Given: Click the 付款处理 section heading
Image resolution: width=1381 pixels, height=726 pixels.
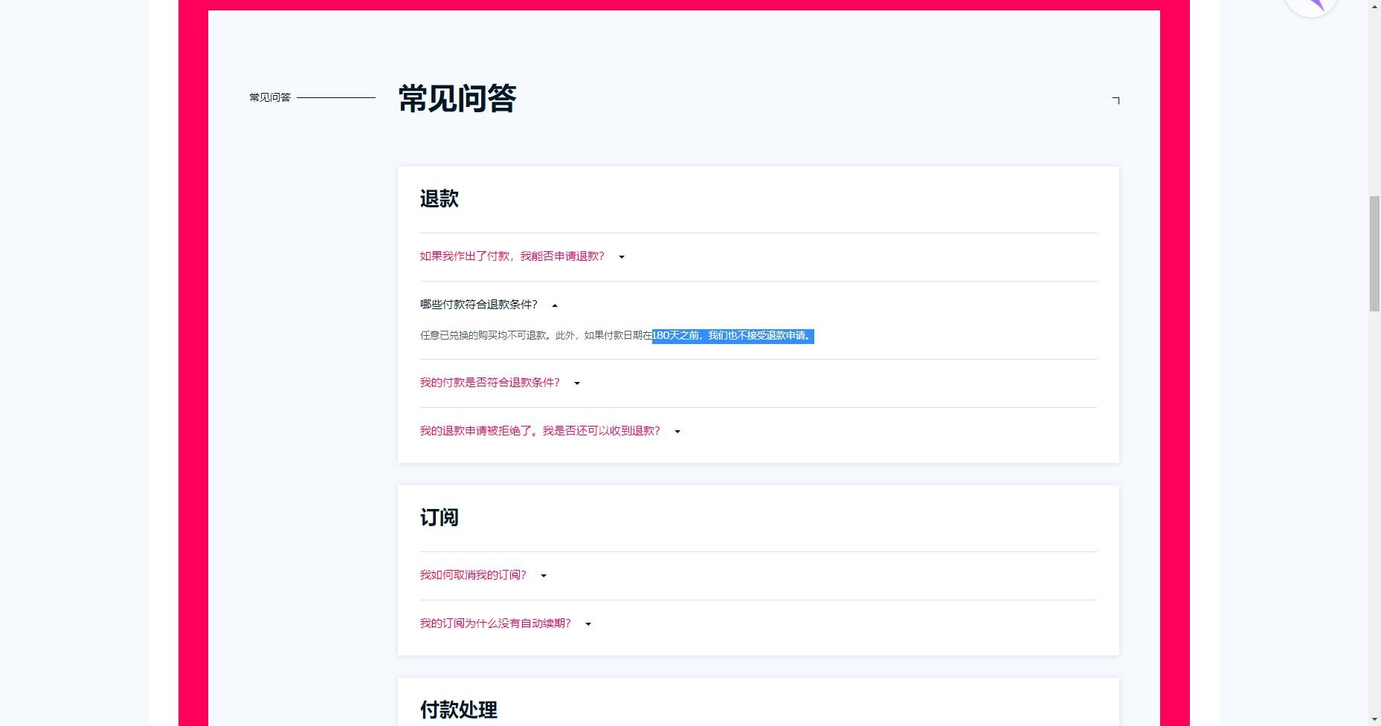Looking at the screenshot, I should pos(459,710).
